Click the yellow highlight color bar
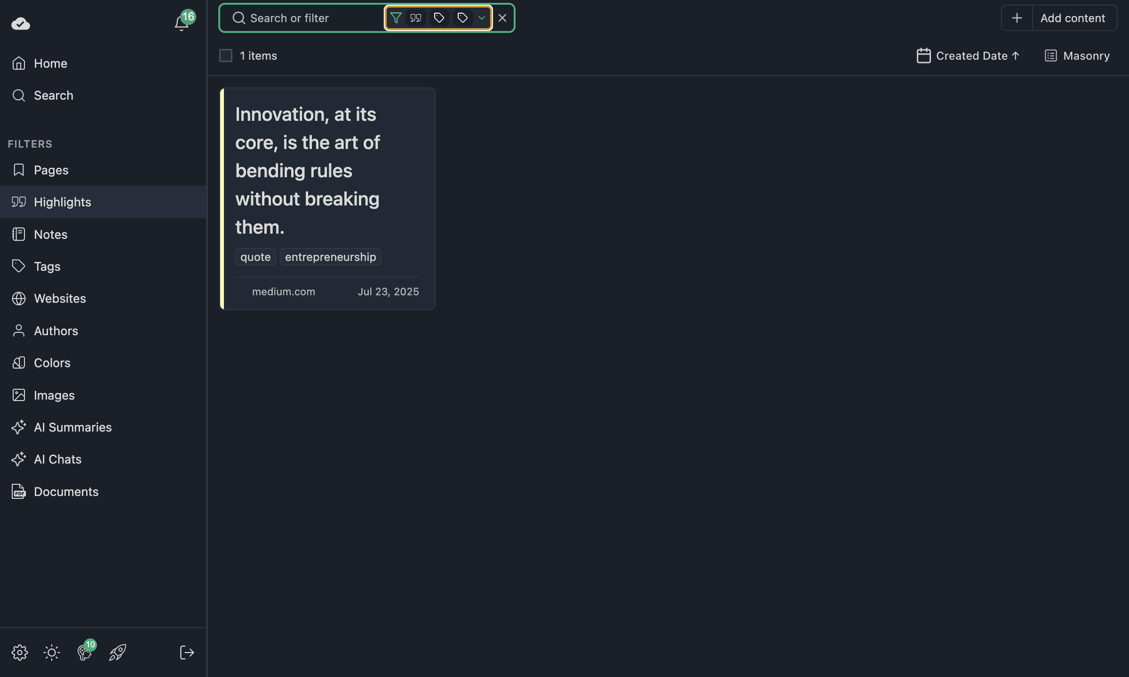 click(x=222, y=198)
